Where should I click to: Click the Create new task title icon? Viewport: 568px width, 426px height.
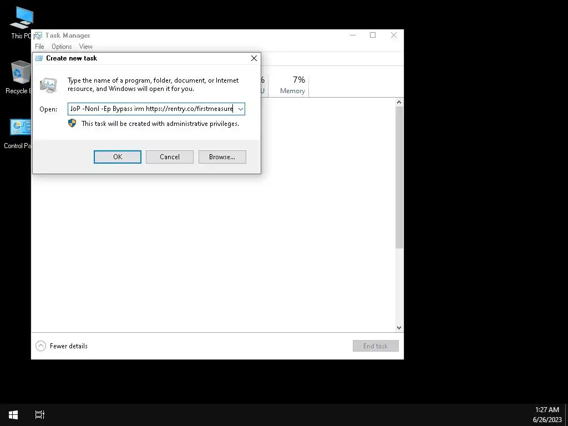click(x=39, y=58)
